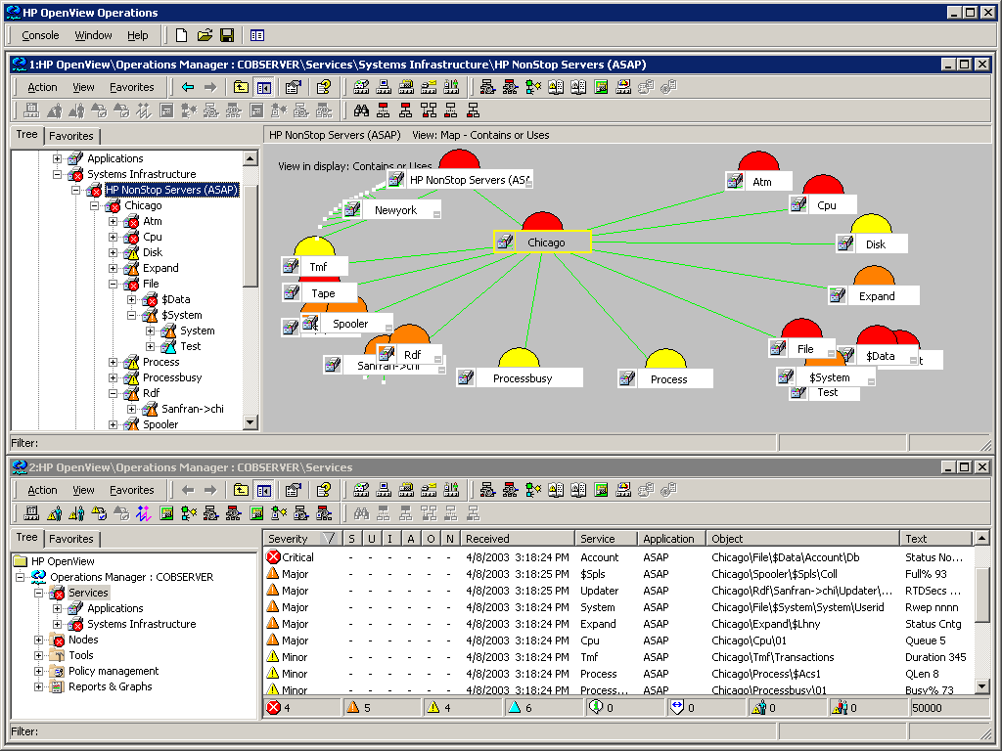Click the Newyork node icon on the map
The width and height of the screenshot is (1002, 751).
click(x=352, y=209)
